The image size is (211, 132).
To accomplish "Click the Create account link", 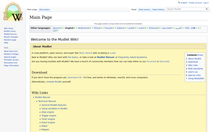I will pos(195,3).
